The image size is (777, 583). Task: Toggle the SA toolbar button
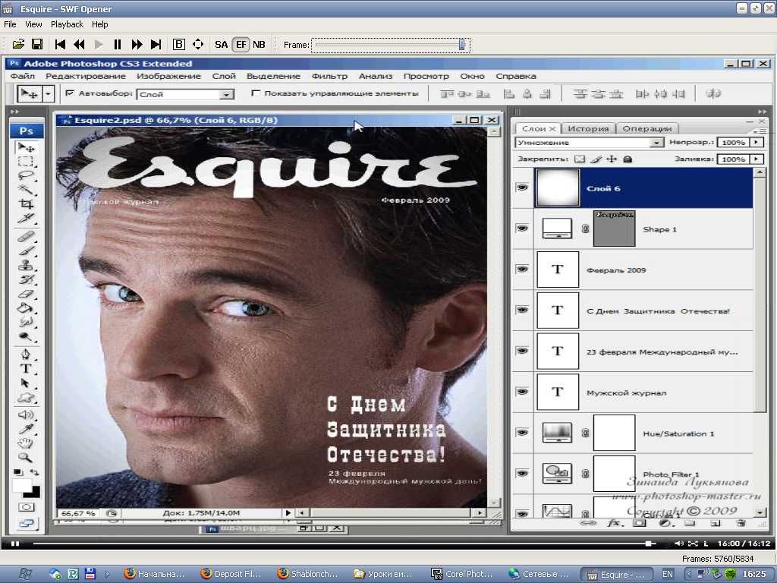221,44
